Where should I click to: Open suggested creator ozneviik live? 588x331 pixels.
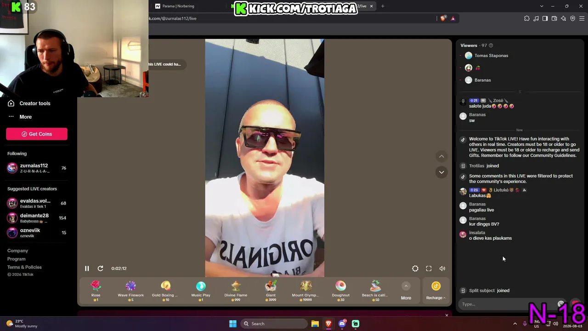pyautogui.click(x=37, y=233)
